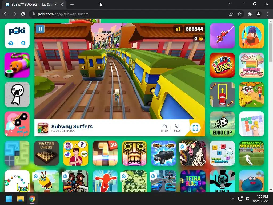Image resolution: width=273 pixels, height=205 pixels.
Task: Enter fullscreen mode for the game
Action: click(195, 128)
